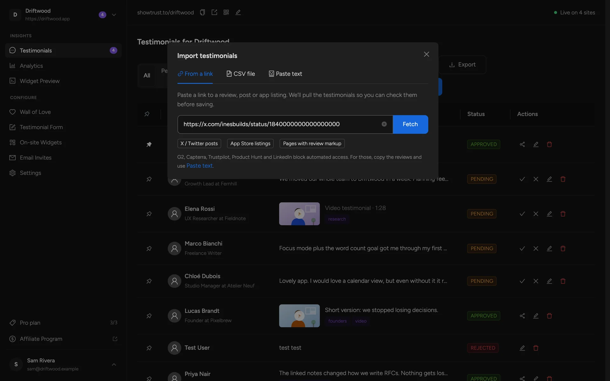This screenshot has height=381, width=610.
Task: Select the From a link tab
Action: pos(195,74)
